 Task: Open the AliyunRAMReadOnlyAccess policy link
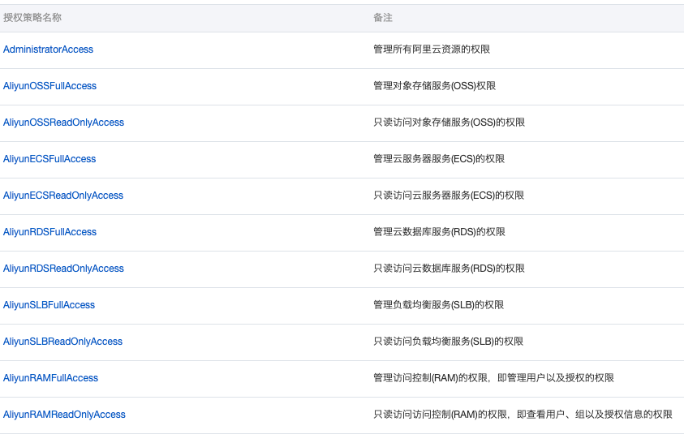[64, 415]
